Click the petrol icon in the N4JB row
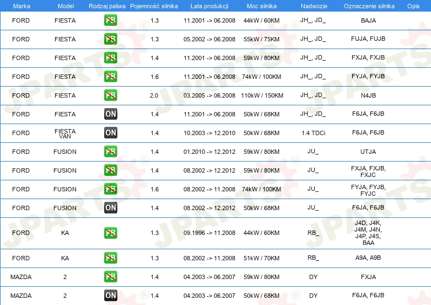 [x=110, y=95]
